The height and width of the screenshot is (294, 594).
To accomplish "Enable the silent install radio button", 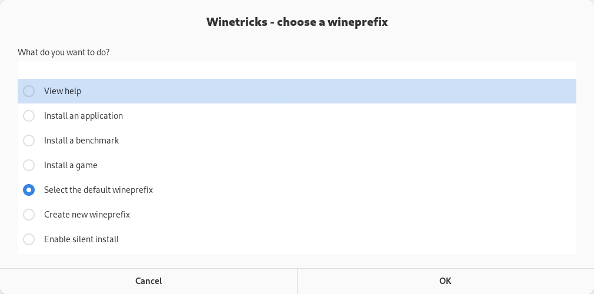I will pos(29,239).
